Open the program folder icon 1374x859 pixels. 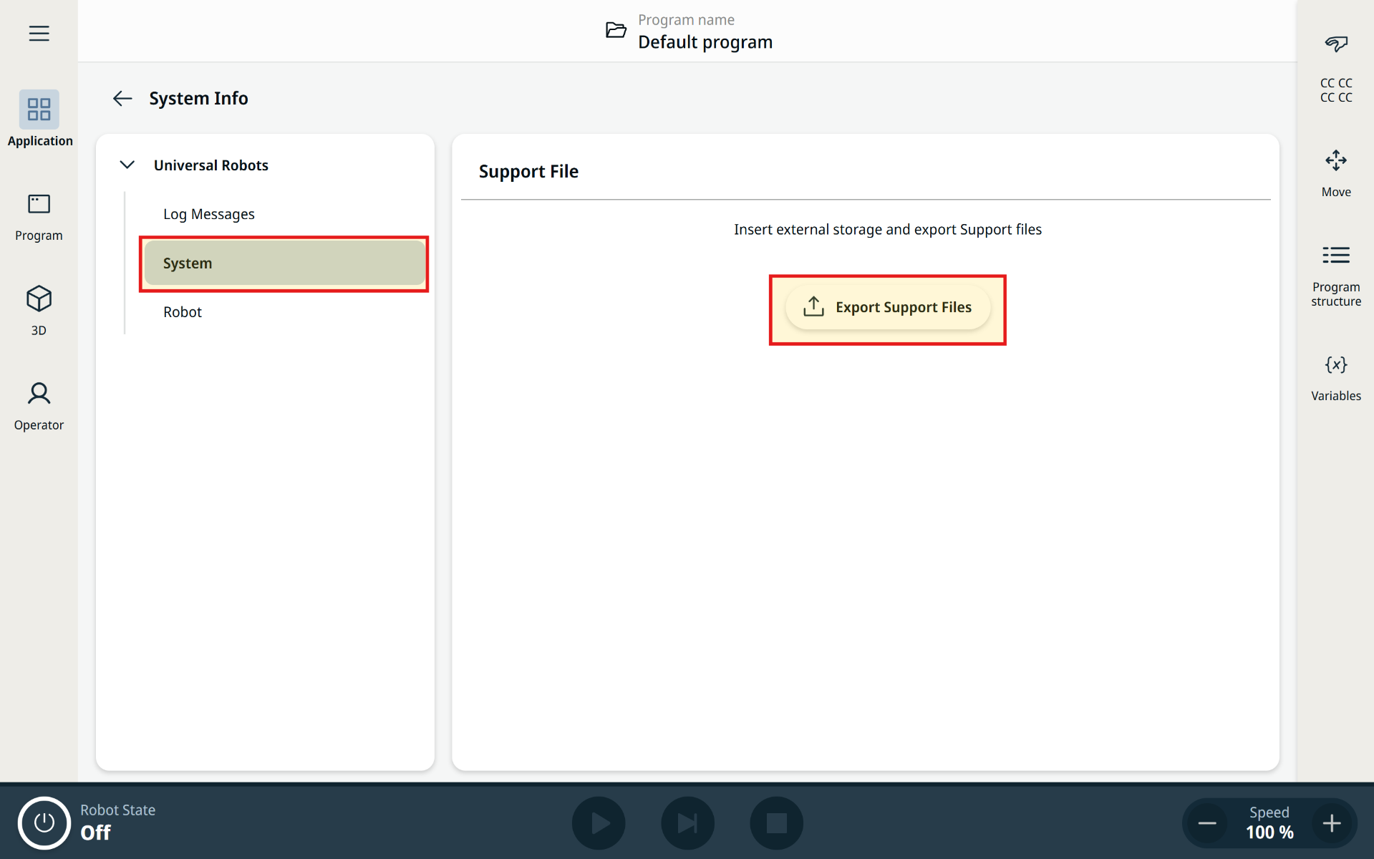[616, 31]
